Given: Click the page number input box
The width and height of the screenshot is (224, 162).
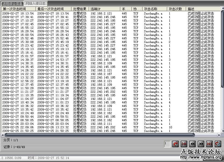Looking at the screenshot, I should [x=167, y=144].
